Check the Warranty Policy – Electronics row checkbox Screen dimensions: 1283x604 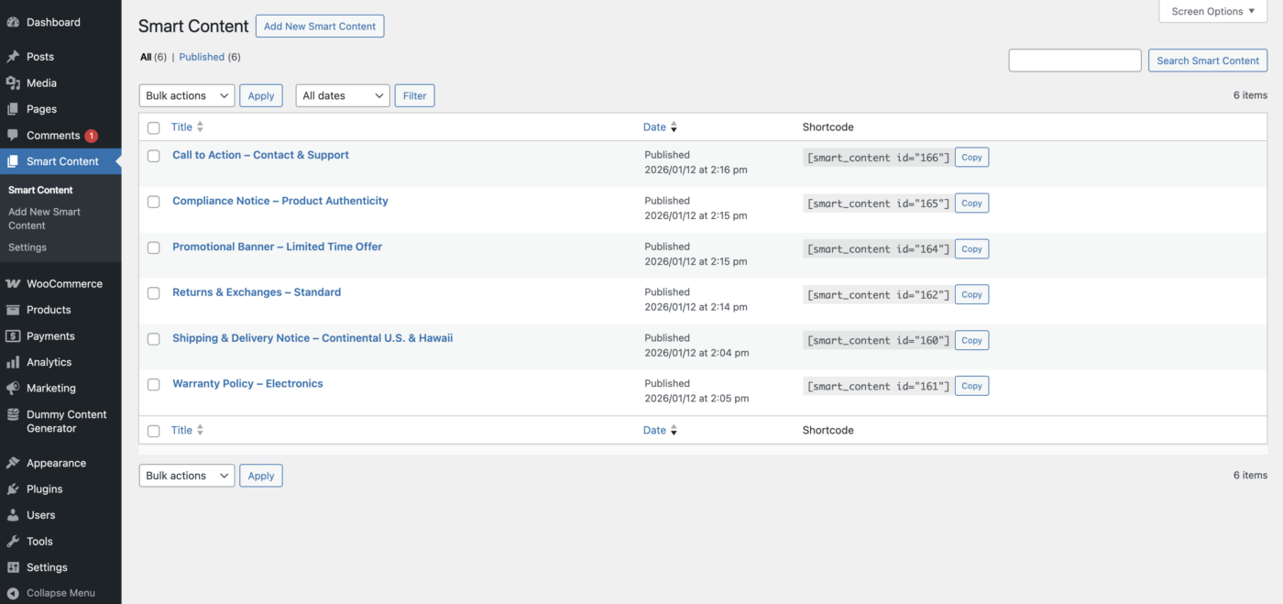[153, 384]
